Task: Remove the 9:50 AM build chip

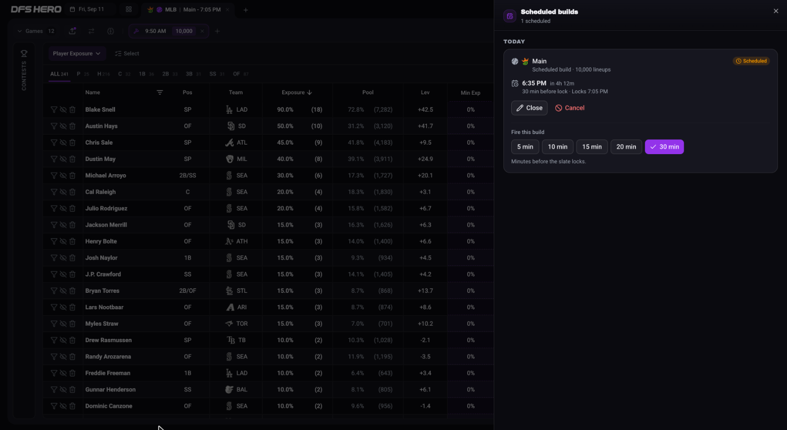Action: (x=202, y=31)
